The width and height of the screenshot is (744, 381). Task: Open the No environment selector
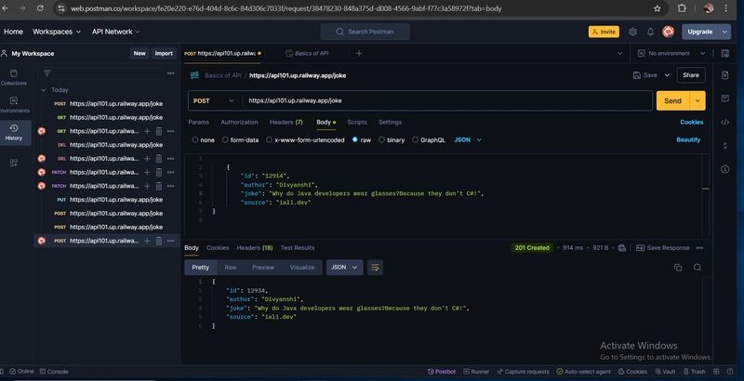tap(671, 54)
